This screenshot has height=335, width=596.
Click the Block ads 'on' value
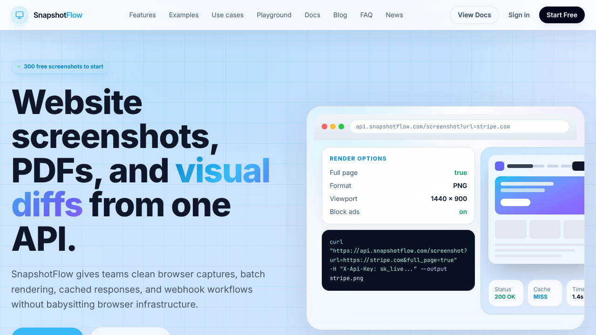(463, 212)
